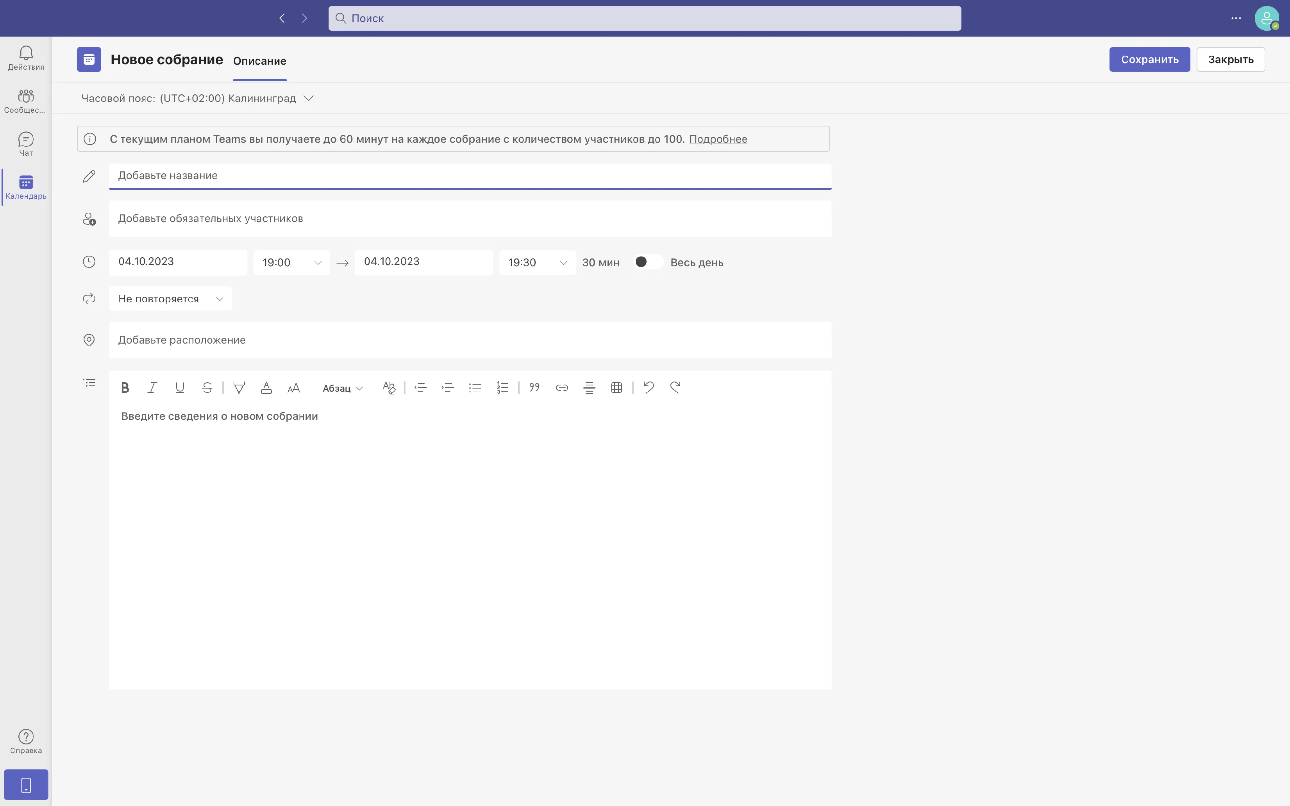Insert a numbered list
Screen dimensions: 1290x806
(x=503, y=388)
